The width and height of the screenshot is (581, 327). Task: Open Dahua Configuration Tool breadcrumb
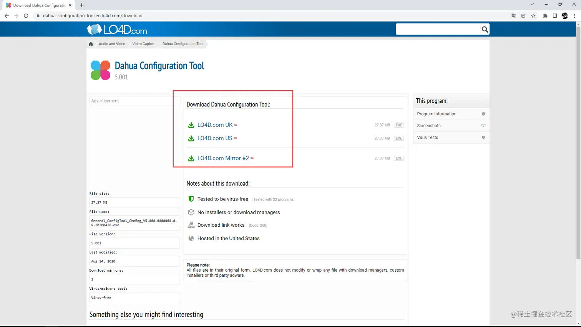coord(183,44)
